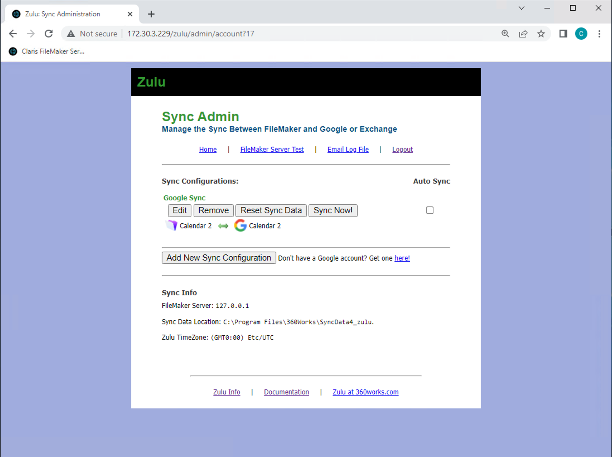Bookmark this page with the star icon
The width and height of the screenshot is (612, 457).
point(541,34)
